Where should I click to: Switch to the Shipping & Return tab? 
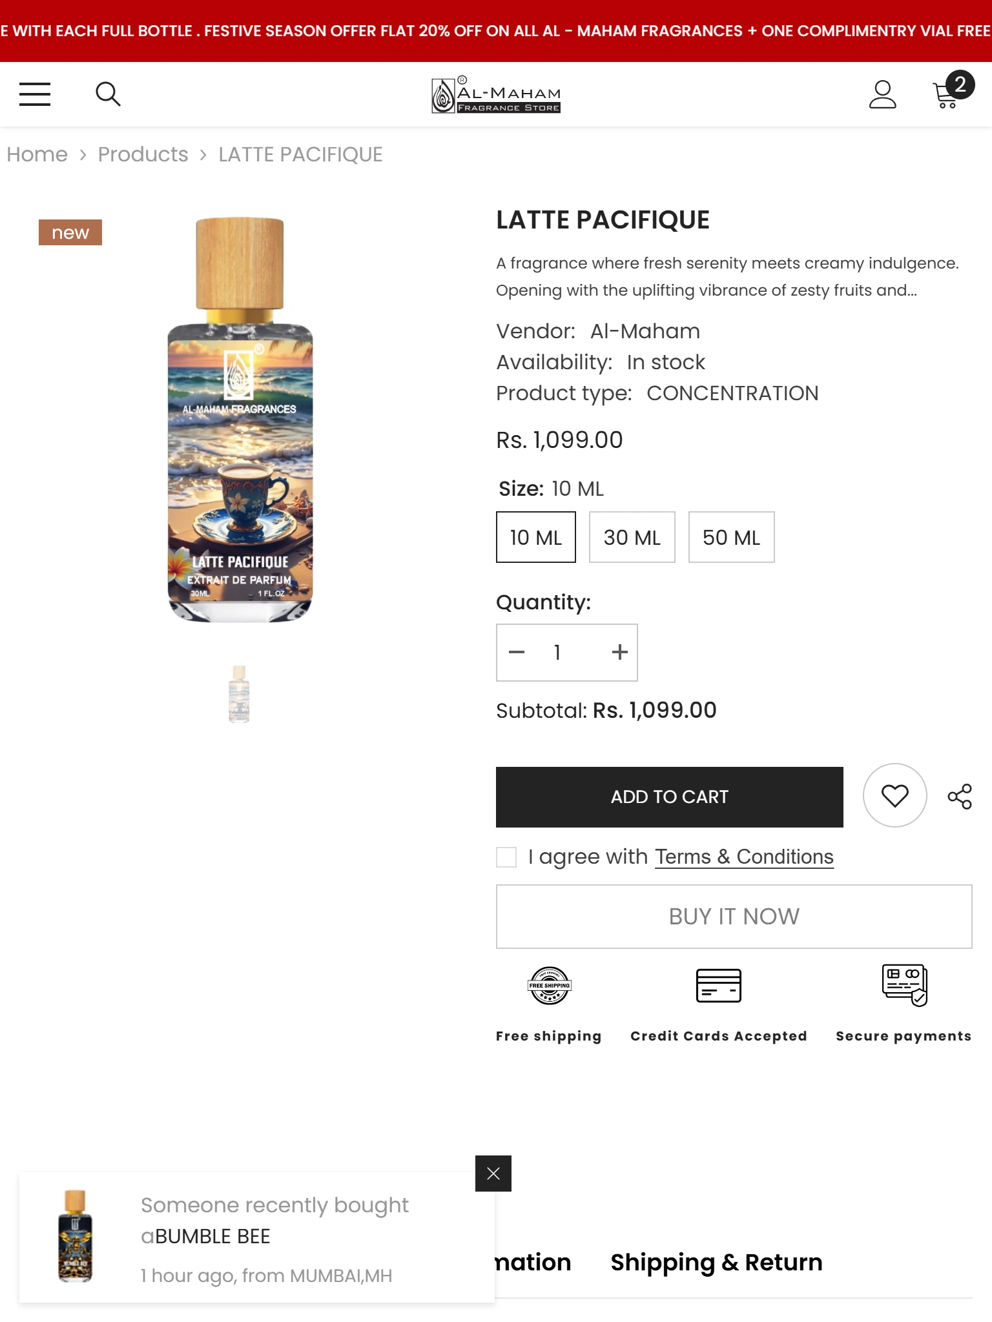tap(716, 1262)
